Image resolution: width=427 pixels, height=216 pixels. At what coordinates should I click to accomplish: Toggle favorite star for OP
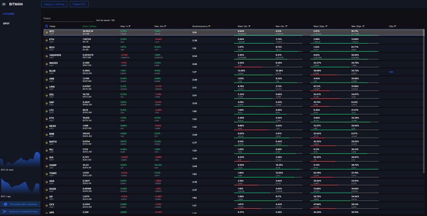coord(47,198)
